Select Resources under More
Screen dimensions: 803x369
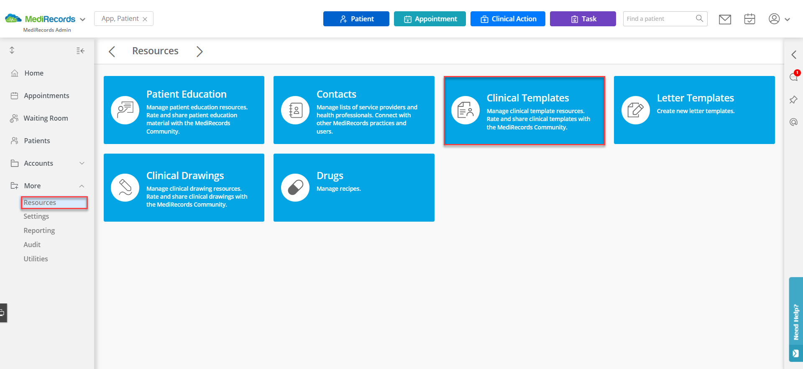(54, 202)
